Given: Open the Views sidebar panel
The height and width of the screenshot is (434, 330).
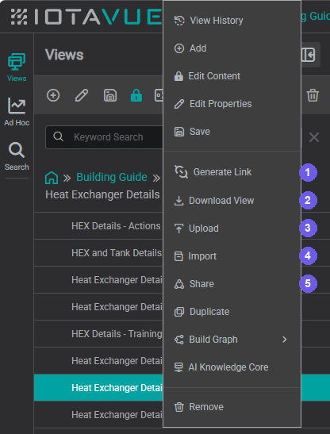Looking at the screenshot, I should [x=17, y=67].
